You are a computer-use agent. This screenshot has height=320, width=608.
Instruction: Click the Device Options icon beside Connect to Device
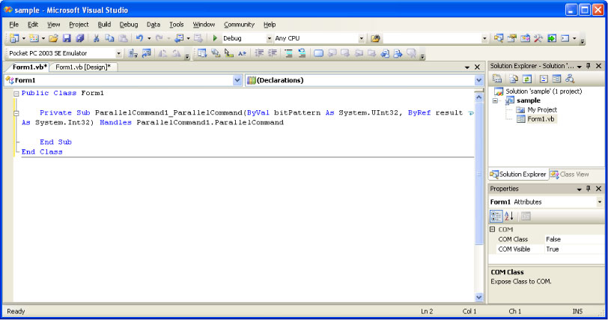(x=146, y=53)
